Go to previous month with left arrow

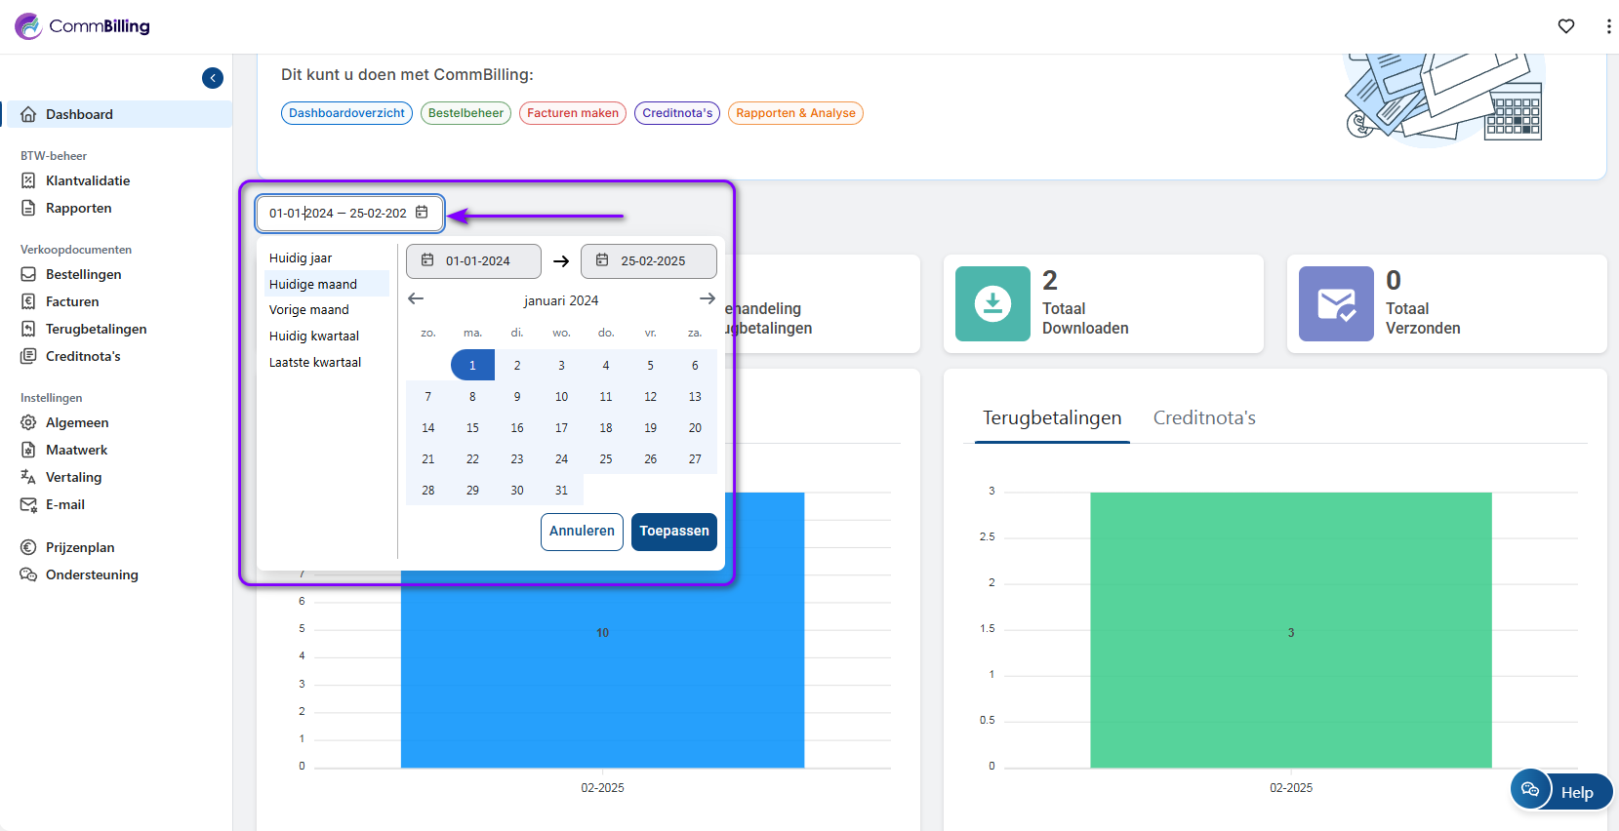(x=416, y=299)
